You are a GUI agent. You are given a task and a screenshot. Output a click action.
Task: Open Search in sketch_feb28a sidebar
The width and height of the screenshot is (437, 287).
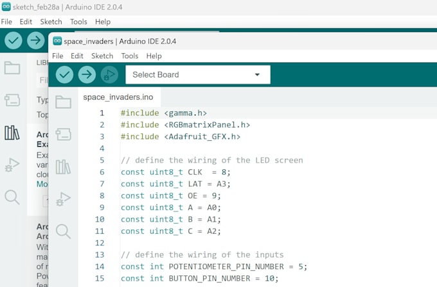click(x=12, y=197)
